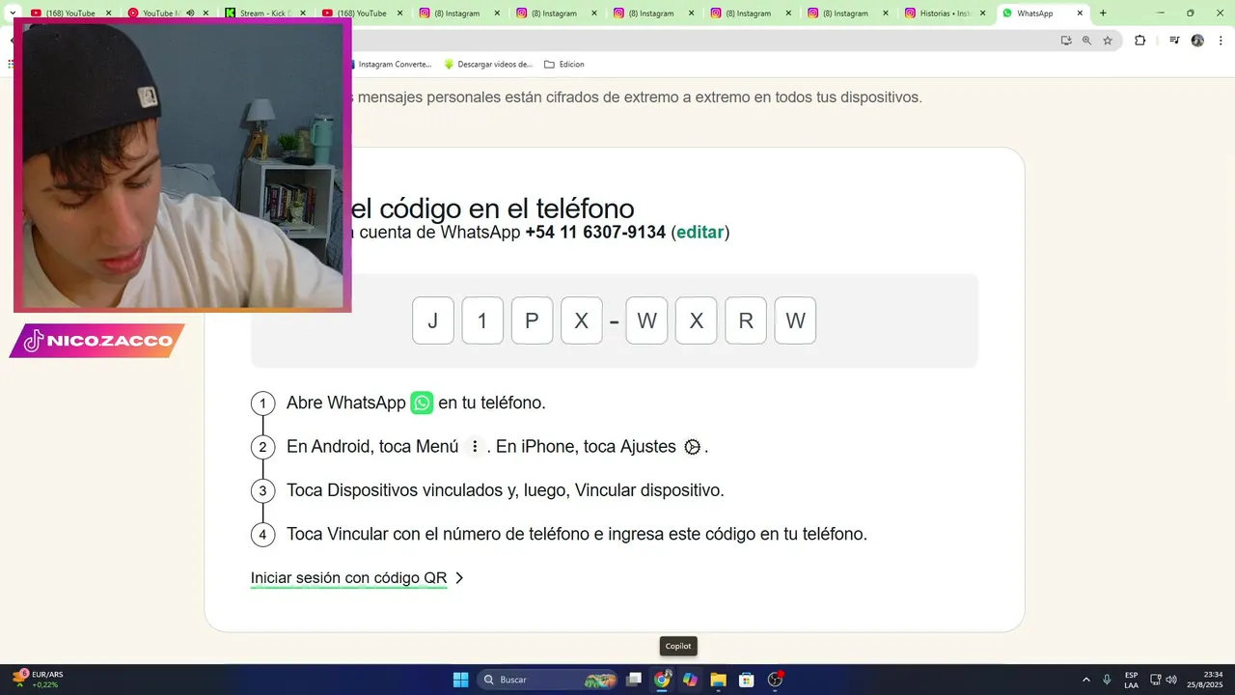Click the NICO.ZACCO TikTok overlay badge
Screen dimensions: 1235x695
point(96,341)
